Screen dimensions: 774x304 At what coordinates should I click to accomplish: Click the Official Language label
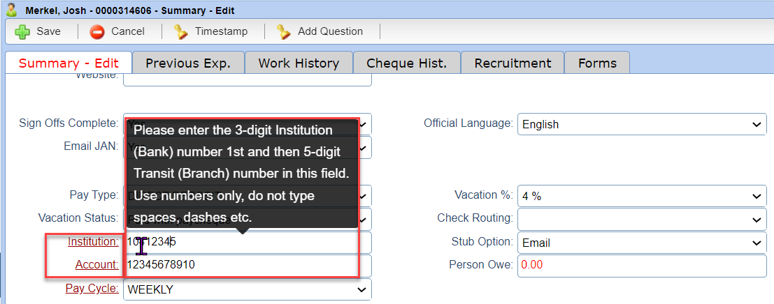pos(468,123)
